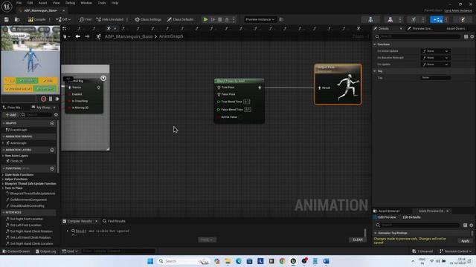Click the Output Pose node

[x=338, y=85]
